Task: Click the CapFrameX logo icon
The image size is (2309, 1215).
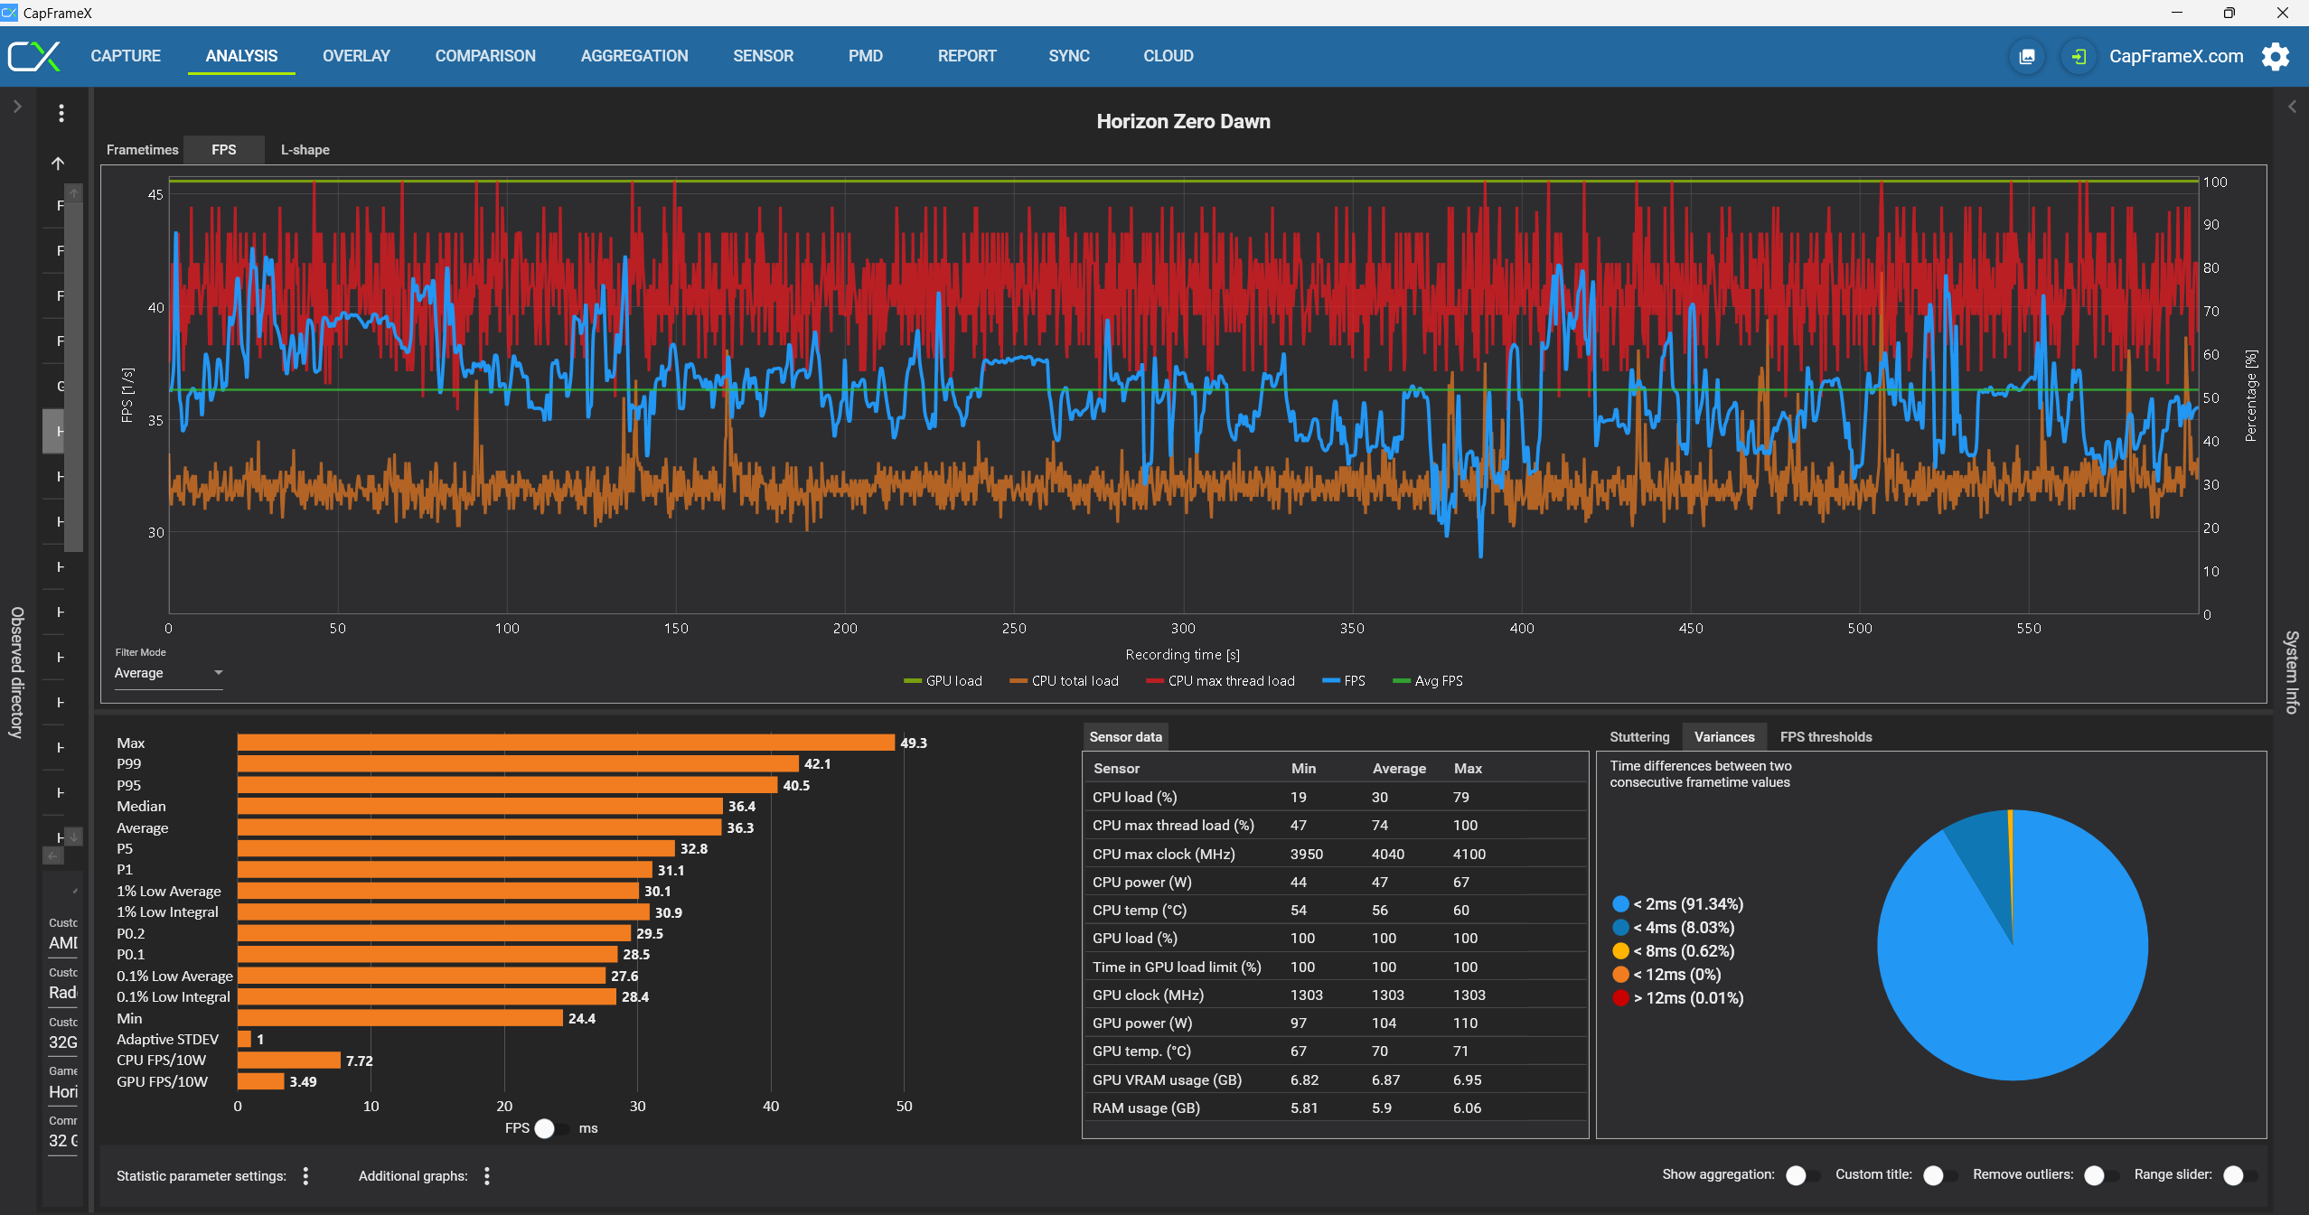Action: pyautogui.click(x=34, y=56)
